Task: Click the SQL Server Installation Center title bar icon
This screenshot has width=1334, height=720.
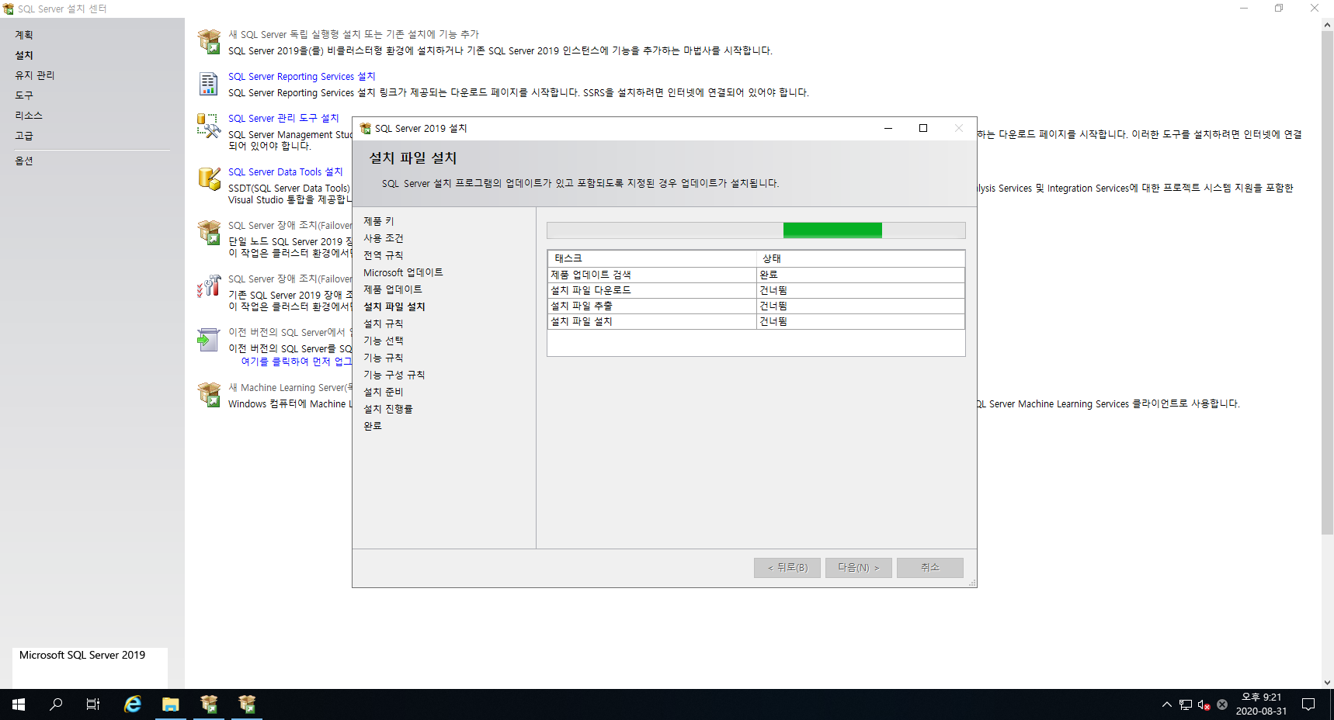Action: [x=9, y=9]
